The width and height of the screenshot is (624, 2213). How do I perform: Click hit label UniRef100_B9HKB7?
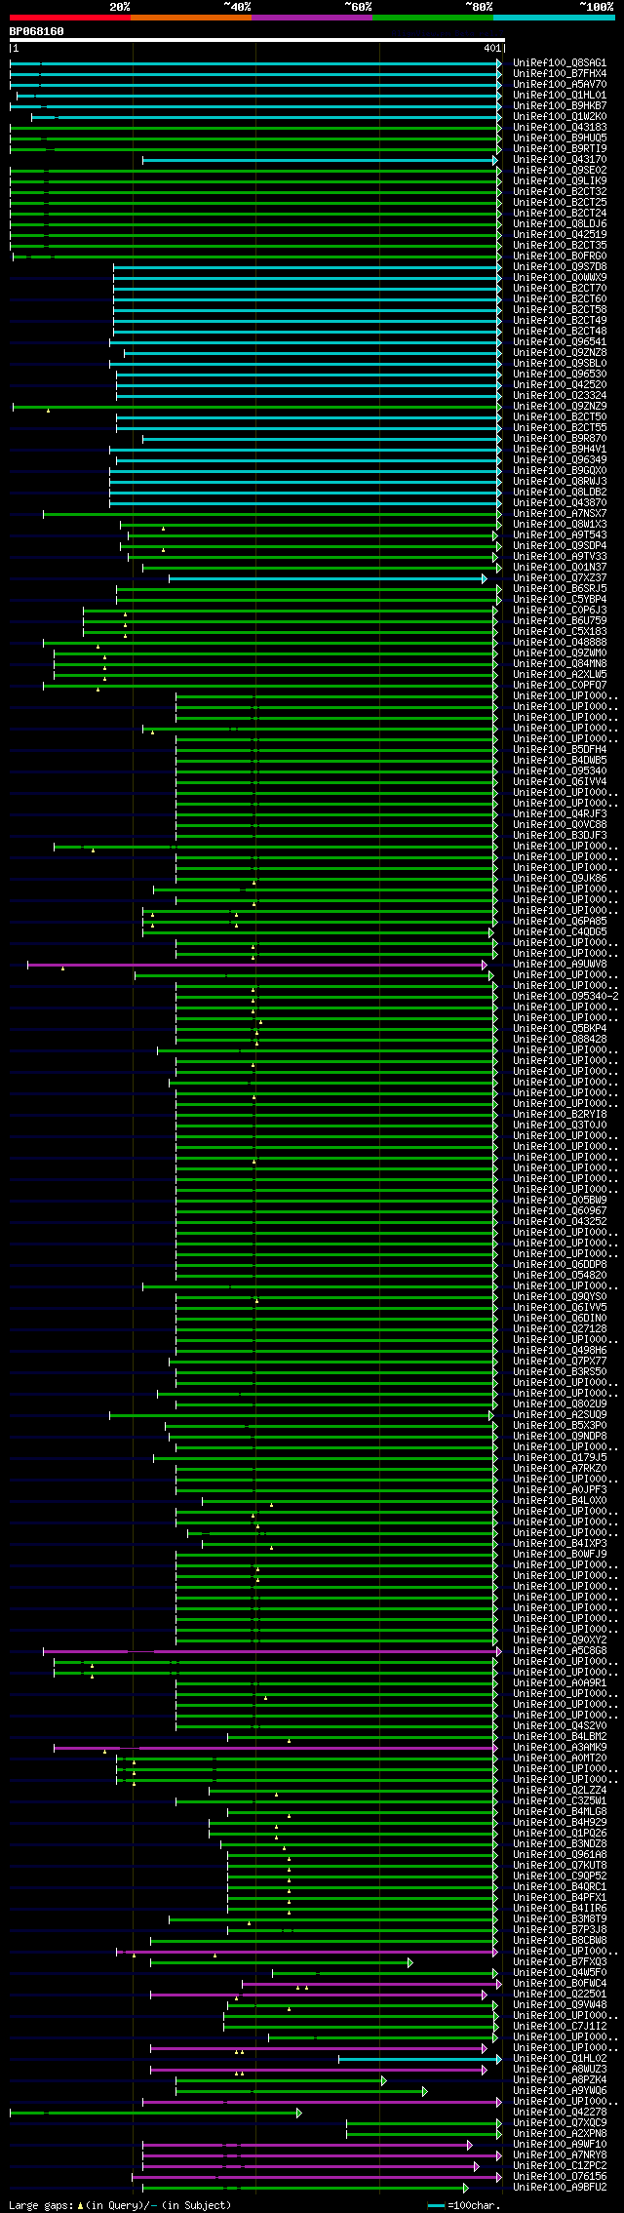[560, 106]
